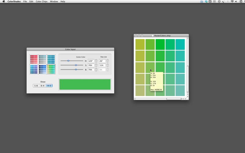Click the hue step size stepper

click(x=107, y=61)
